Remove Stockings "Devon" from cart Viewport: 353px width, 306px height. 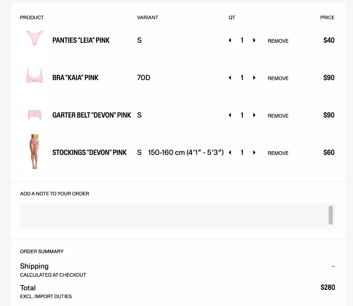(x=278, y=153)
